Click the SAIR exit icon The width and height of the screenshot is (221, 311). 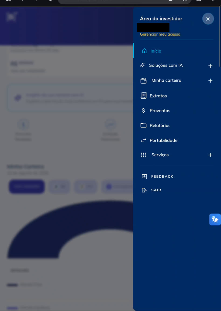144,190
